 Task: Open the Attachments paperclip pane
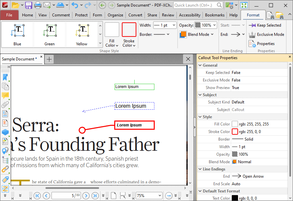(5, 104)
